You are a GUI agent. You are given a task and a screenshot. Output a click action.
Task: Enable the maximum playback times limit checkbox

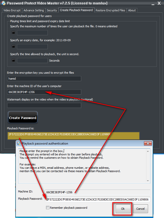point(13,32)
